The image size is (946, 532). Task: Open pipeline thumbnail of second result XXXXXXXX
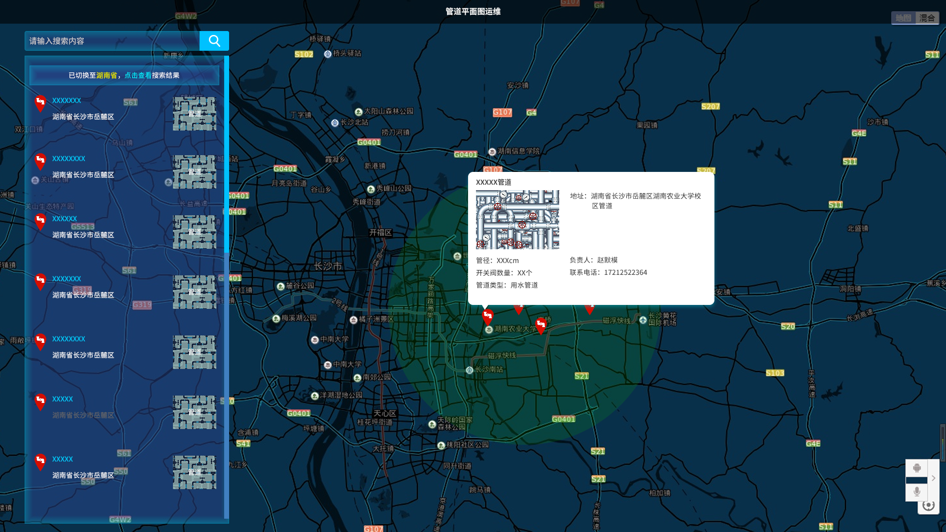coord(195,172)
